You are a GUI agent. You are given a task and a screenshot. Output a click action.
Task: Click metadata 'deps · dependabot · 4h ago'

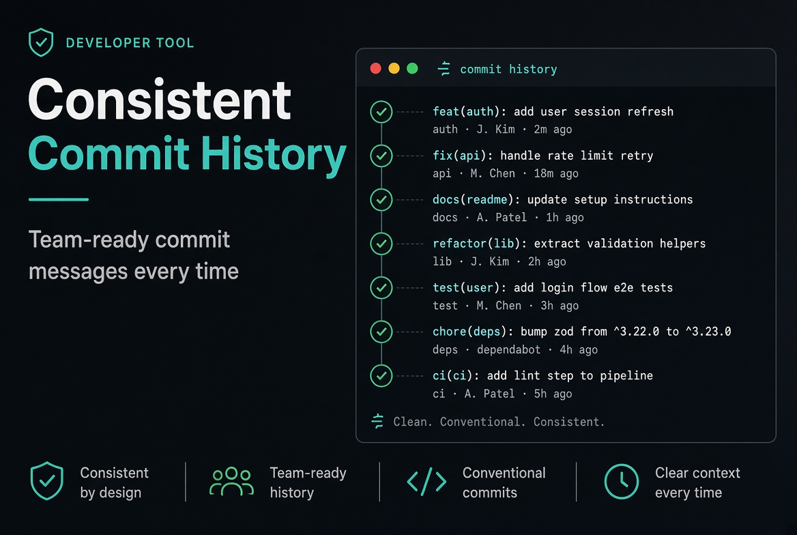click(515, 350)
